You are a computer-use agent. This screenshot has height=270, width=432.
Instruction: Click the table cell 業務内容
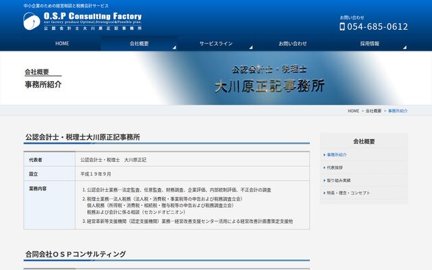pos(49,205)
